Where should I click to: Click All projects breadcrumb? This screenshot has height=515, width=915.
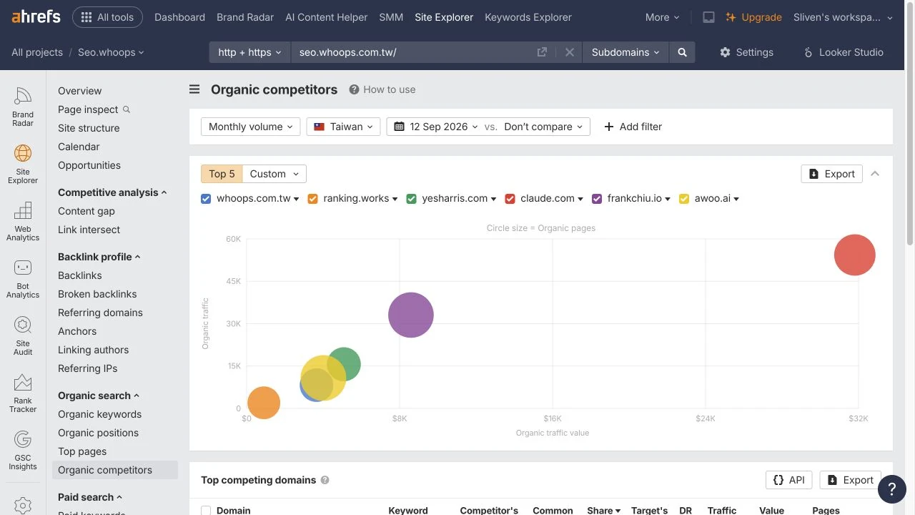click(37, 52)
